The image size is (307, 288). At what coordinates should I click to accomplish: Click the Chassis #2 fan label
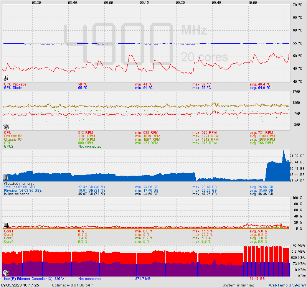13,136
